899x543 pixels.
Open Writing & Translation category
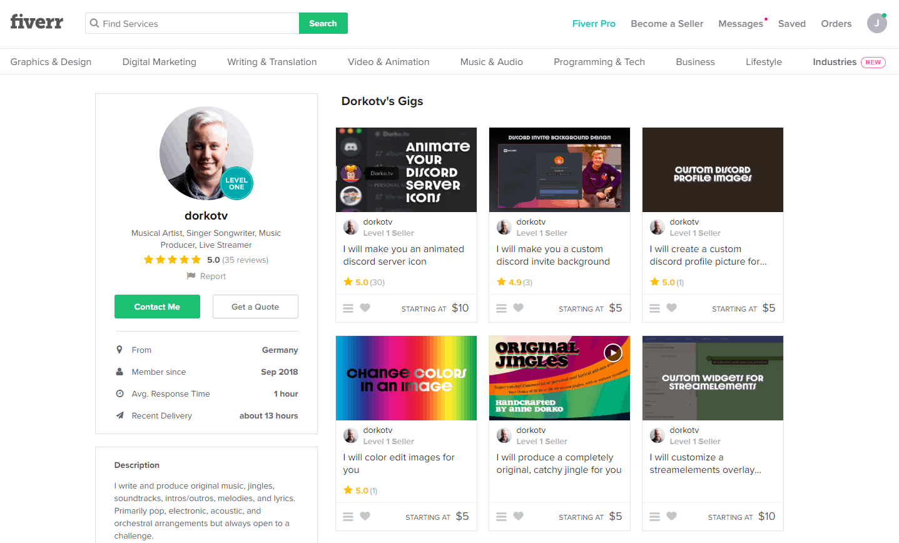pos(272,62)
